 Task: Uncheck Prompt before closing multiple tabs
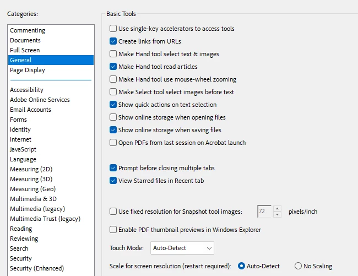(x=113, y=168)
